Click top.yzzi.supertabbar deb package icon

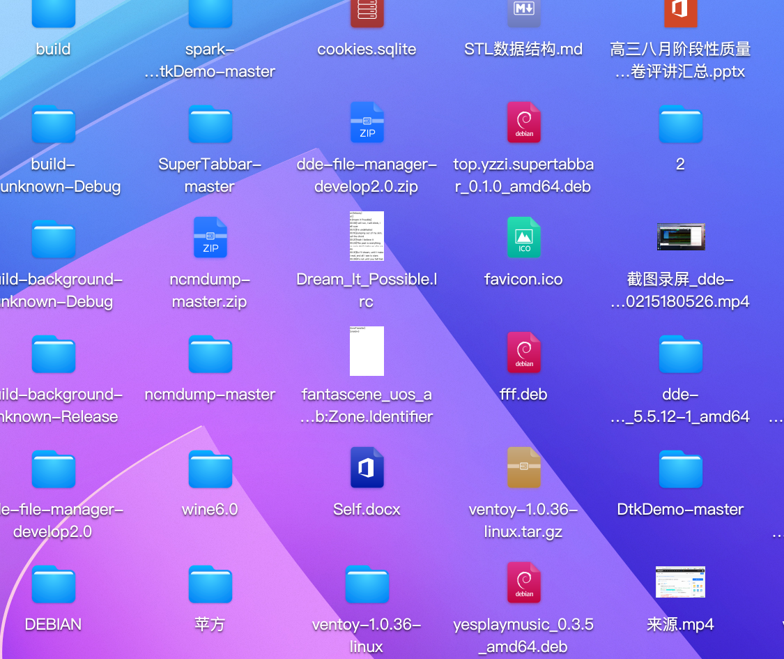click(x=523, y=123)
